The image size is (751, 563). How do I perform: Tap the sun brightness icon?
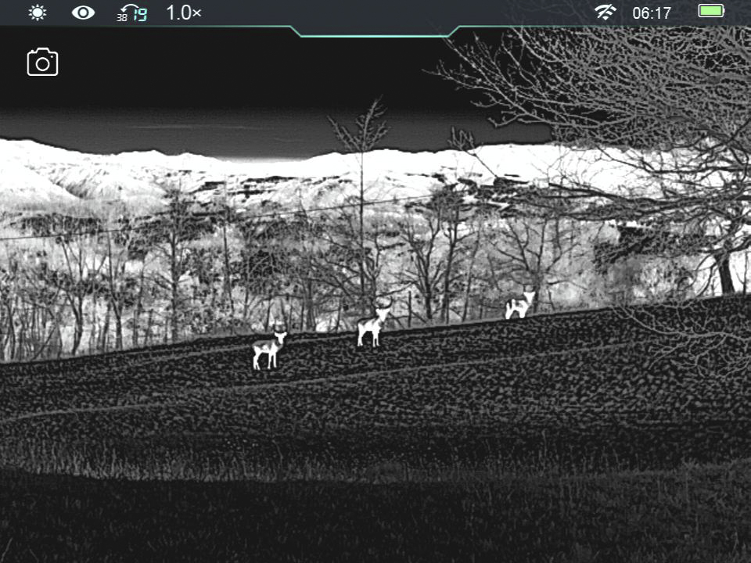(x=37, y=13)
